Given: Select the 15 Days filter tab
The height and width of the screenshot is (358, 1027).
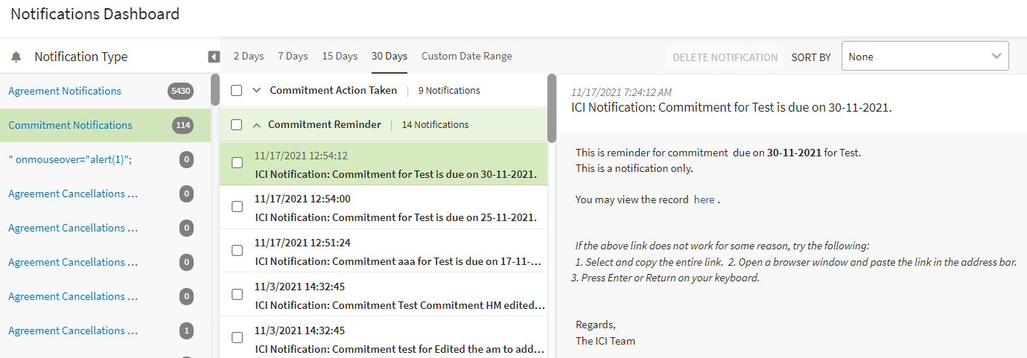Looking at the screenshot, I should point(340,57).
